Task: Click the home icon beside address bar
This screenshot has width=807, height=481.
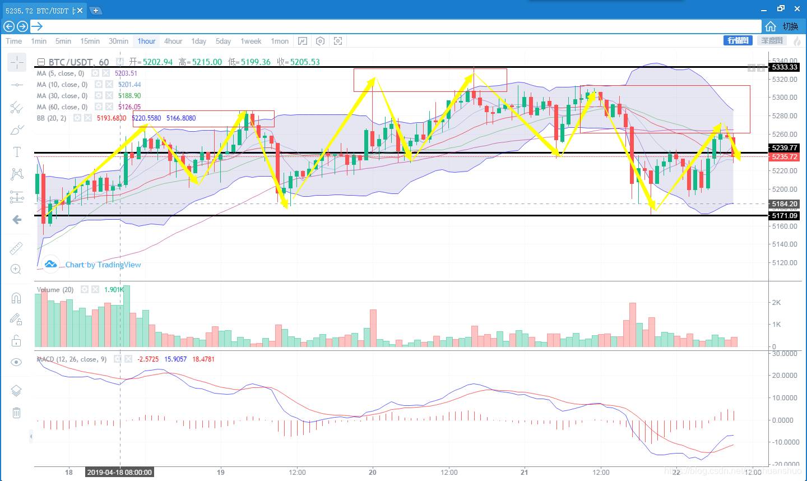Action: (771, 26)
